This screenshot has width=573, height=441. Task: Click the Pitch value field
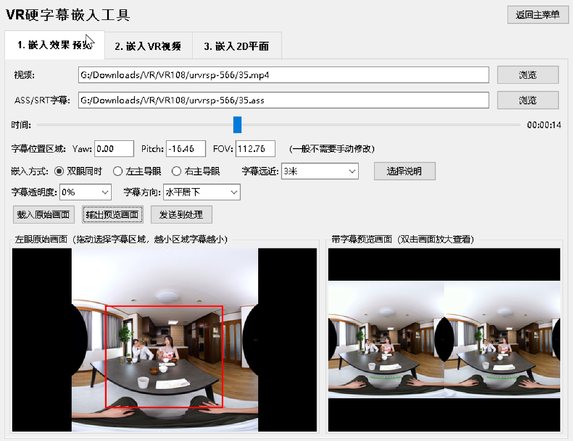click(185, 149)
